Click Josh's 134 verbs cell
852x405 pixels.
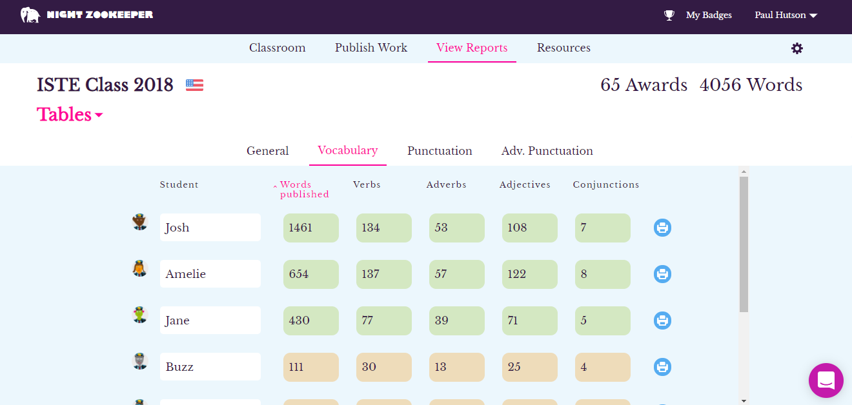tap(384, 228)
